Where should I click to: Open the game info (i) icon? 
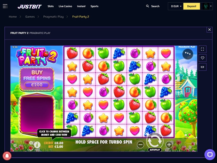pyautogui.click(x=37, y=145)
